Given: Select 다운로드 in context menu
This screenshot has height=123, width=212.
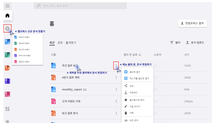Looking at the screenshot, I should 137,92.
